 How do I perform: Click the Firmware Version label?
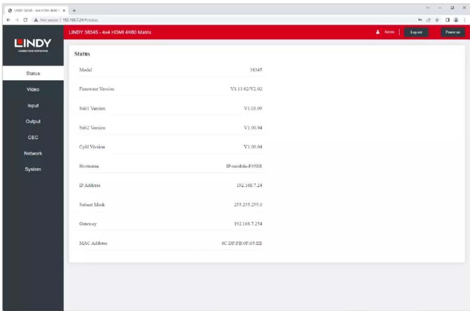tap(97, 89)
